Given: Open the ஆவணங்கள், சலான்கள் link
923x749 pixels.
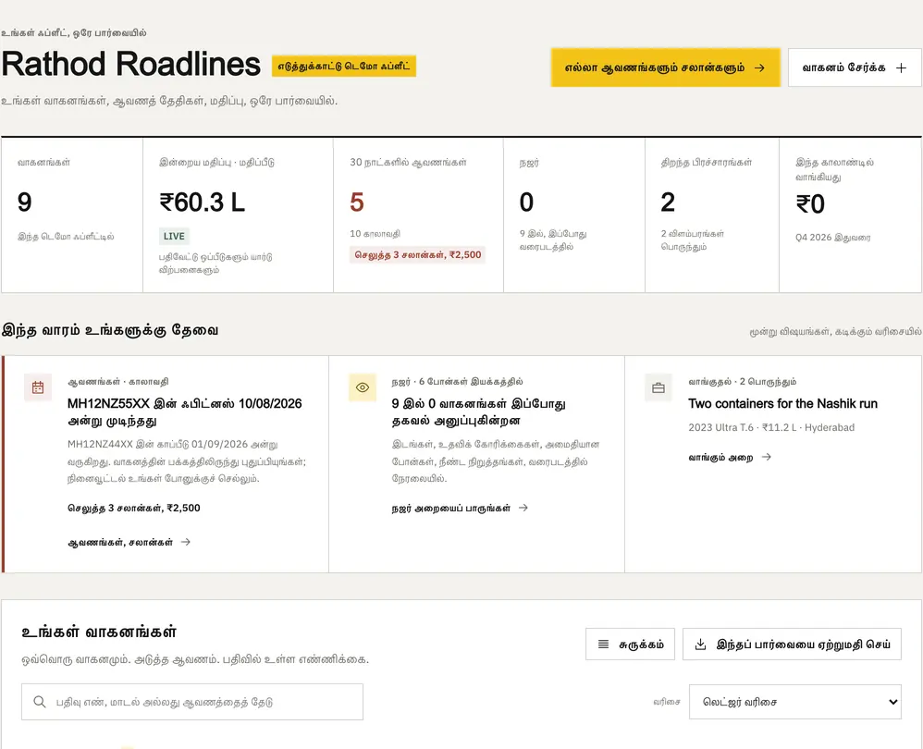Looking at the screenshot, I should click(x=129, y=542).
